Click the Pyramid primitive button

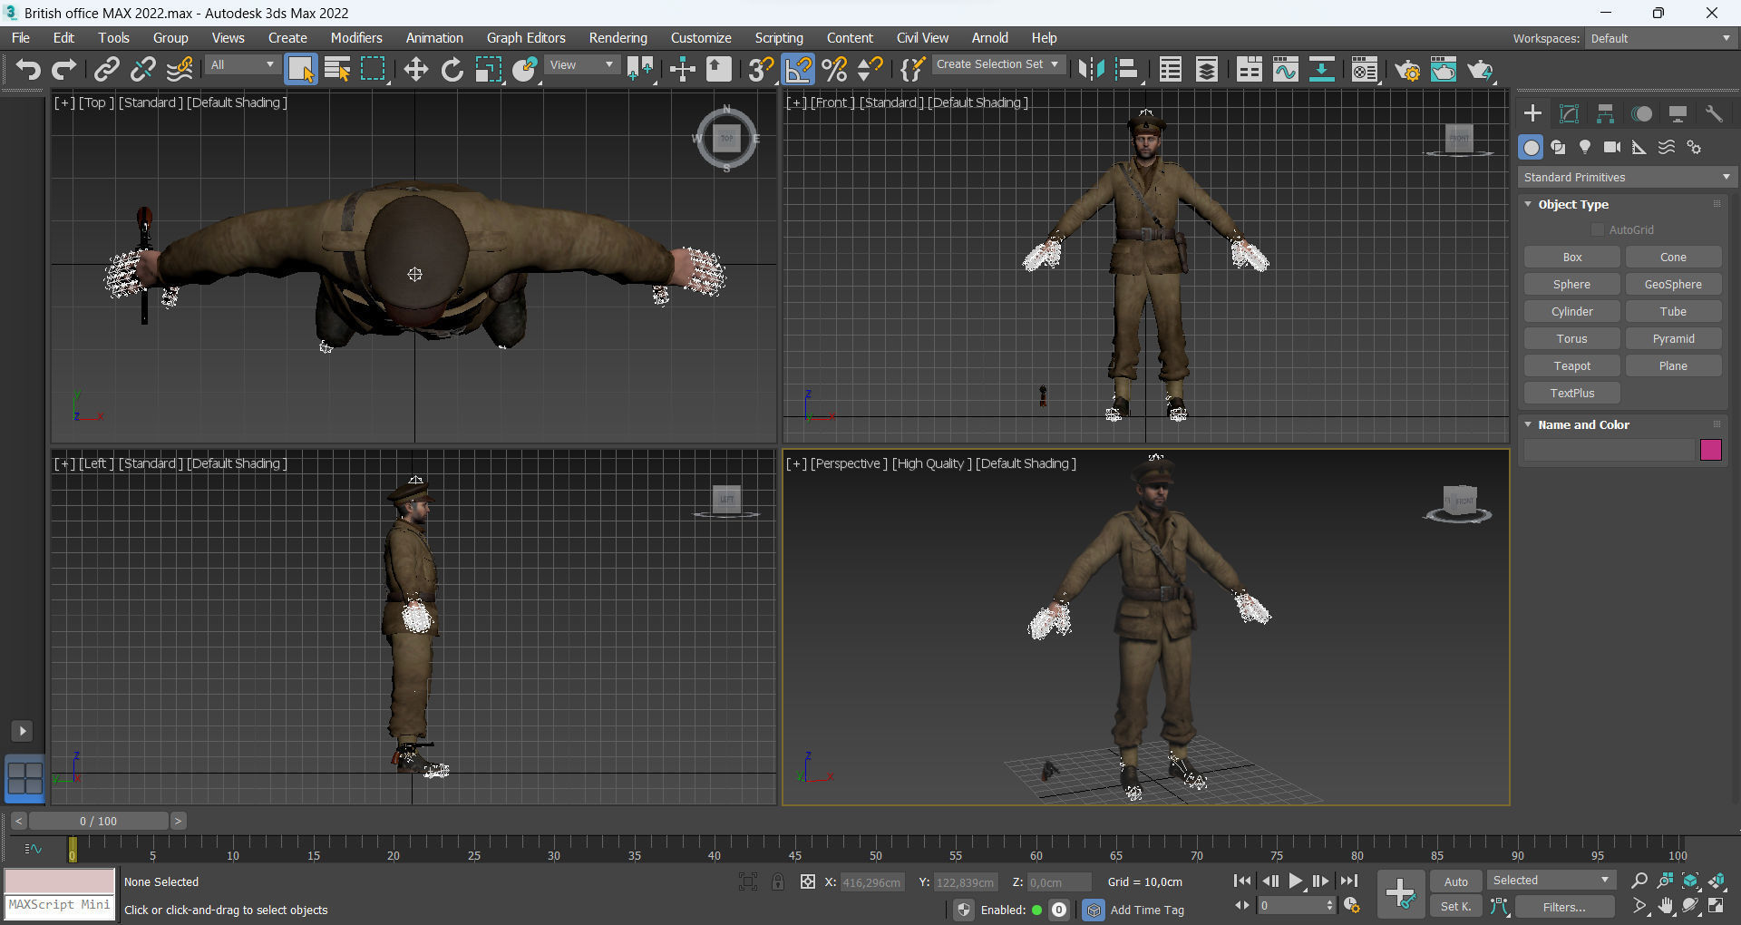point(1673,339)
